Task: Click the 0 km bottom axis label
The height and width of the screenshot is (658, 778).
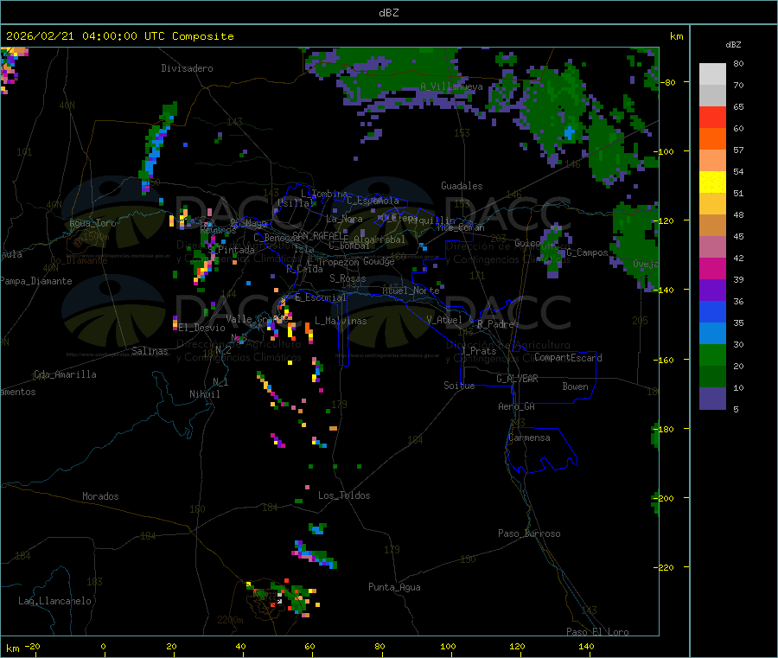Action: coord(103,647)
